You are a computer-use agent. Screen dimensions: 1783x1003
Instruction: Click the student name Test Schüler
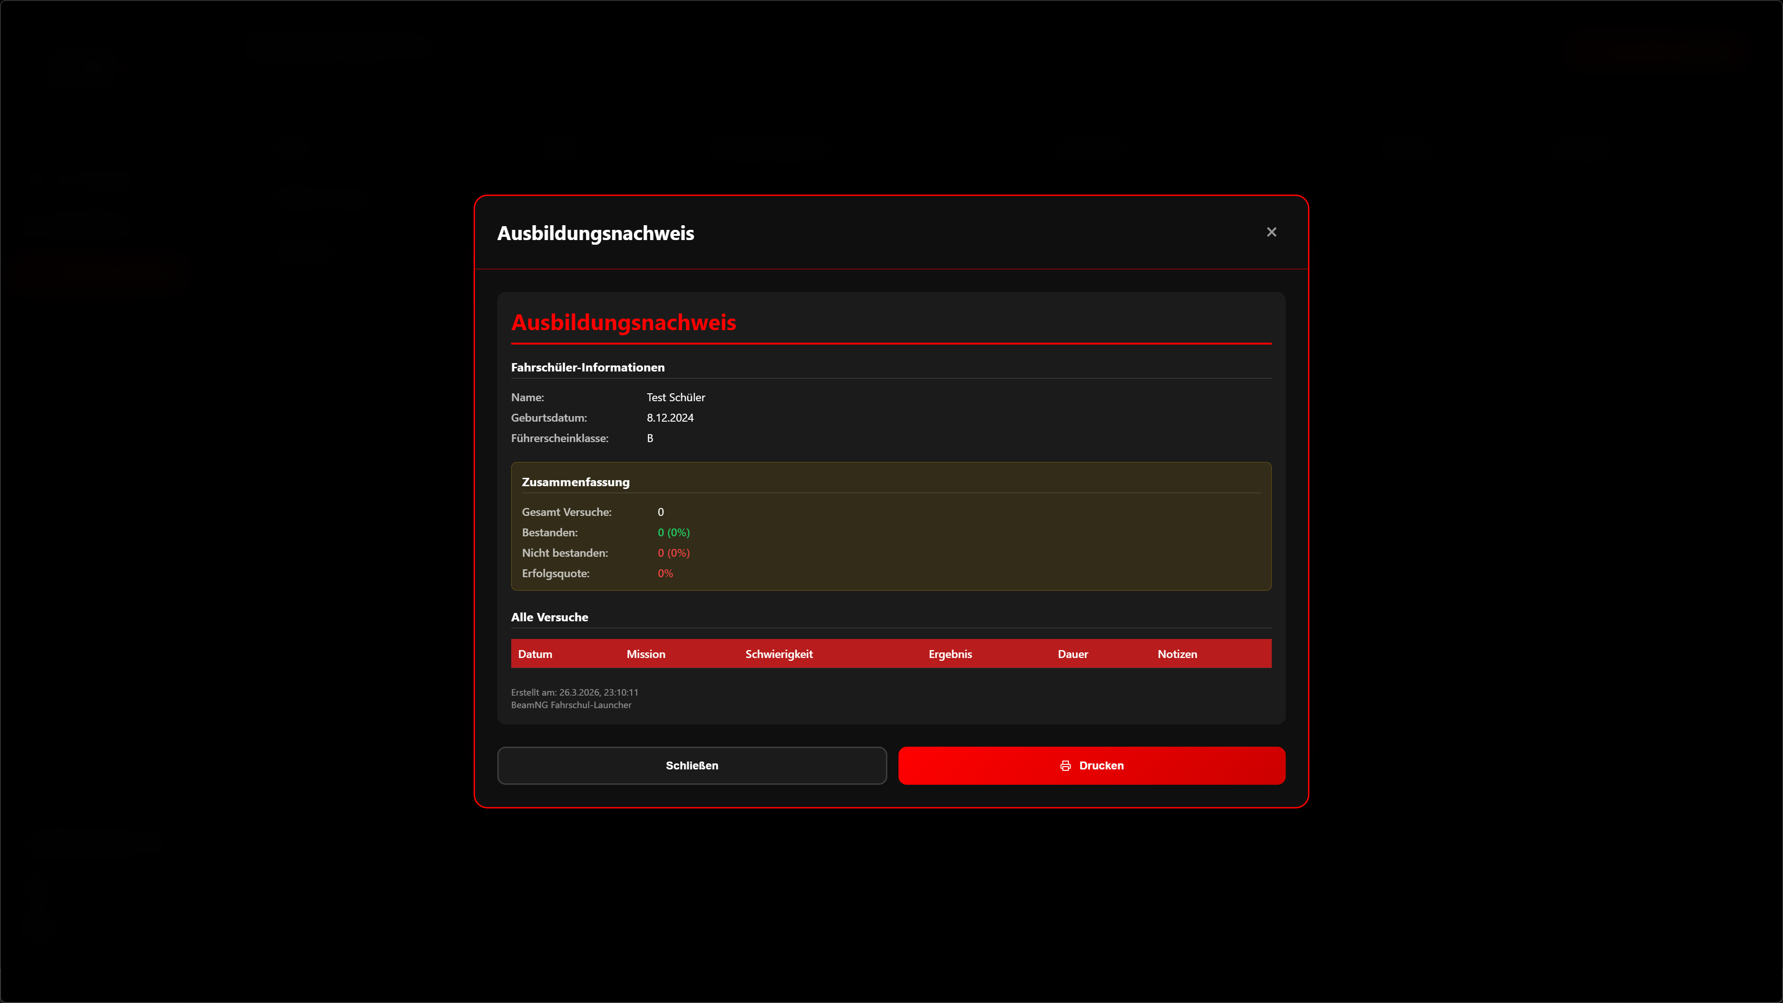[x=676, y=397]
